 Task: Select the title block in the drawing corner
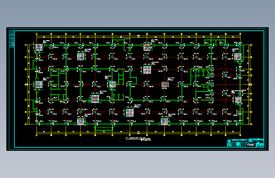coord(246,143)
